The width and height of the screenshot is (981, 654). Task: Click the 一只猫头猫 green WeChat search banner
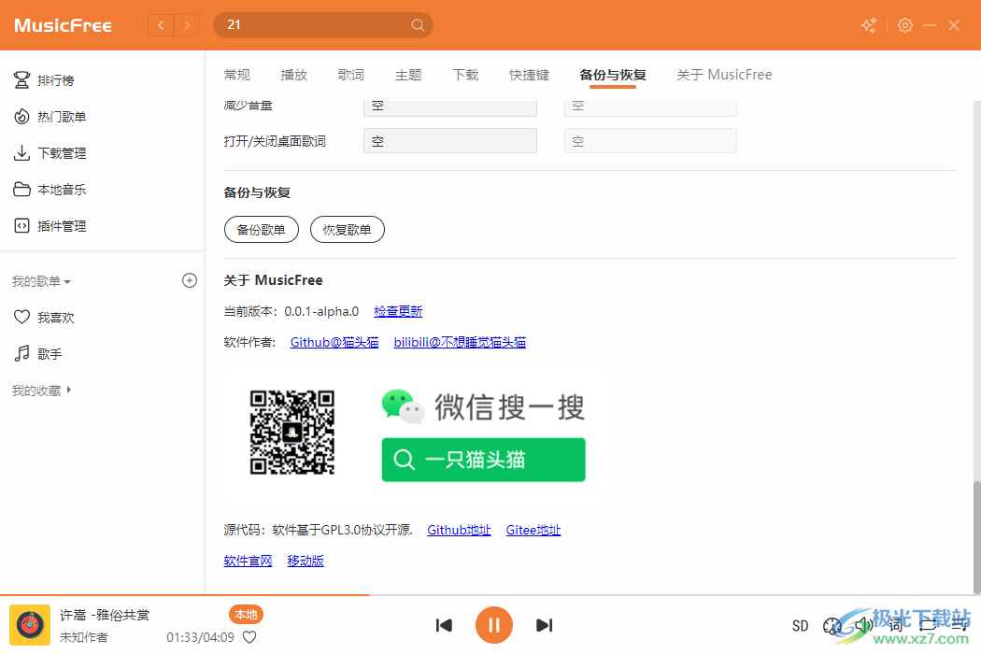pos(484,460)
